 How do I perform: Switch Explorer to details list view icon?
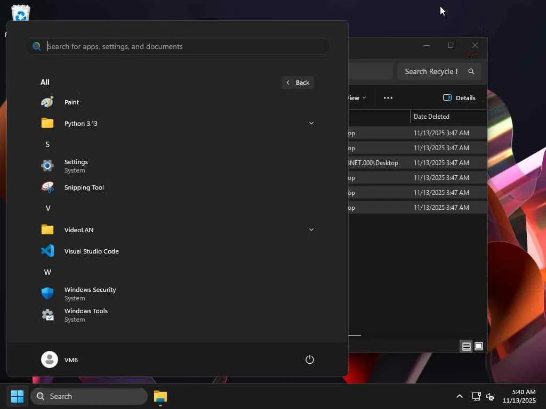point(466,346)
